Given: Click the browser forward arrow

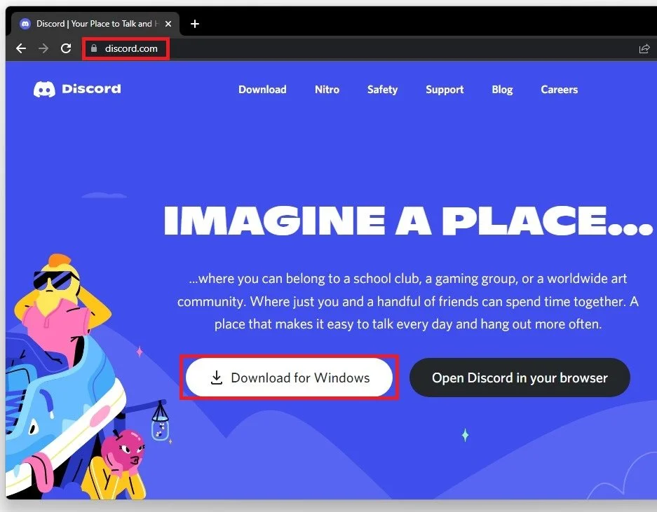Looking at the screenshot, I should pos(43,48).
